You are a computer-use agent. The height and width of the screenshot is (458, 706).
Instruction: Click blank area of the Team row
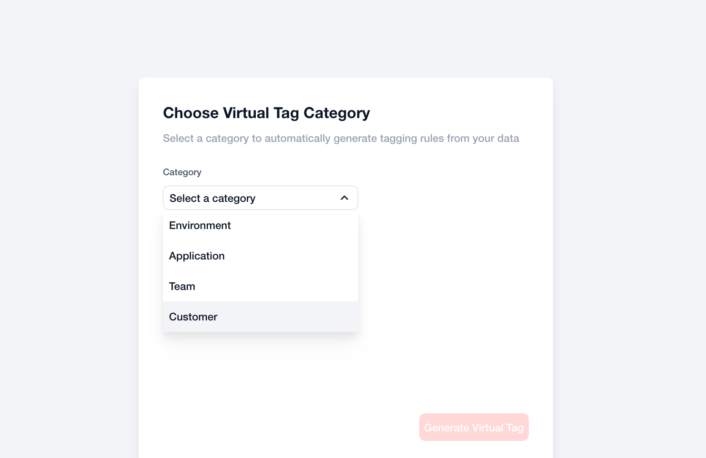point(295,287)
